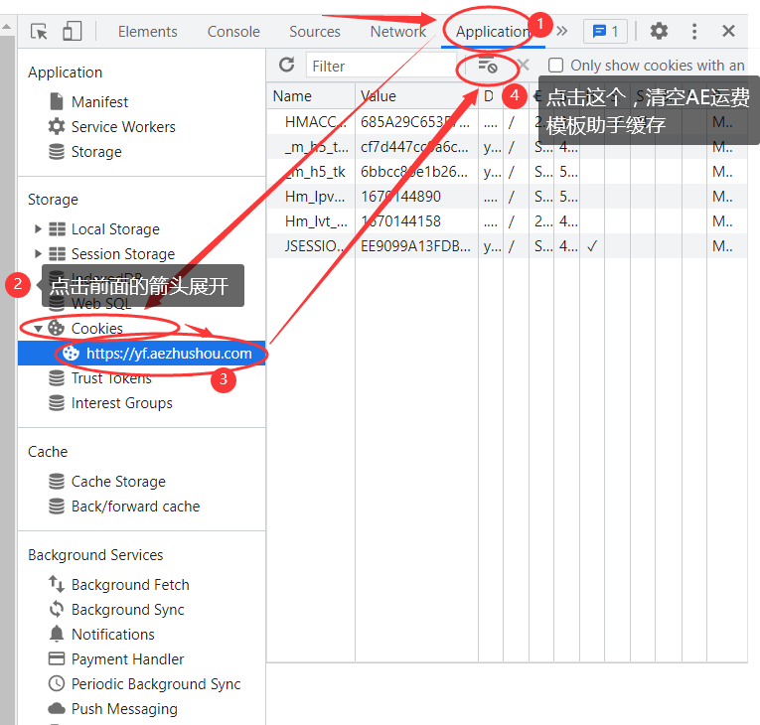Click the JSESSIO row checkmark cell
The height and width of the screenshot is (725, 760).
point(592,245)
